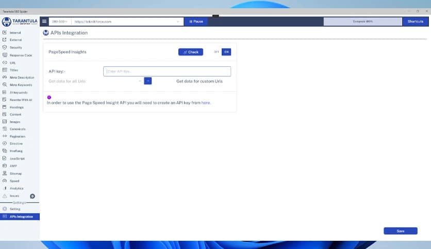Click the Headings sidebar icon

pos(5,107)
